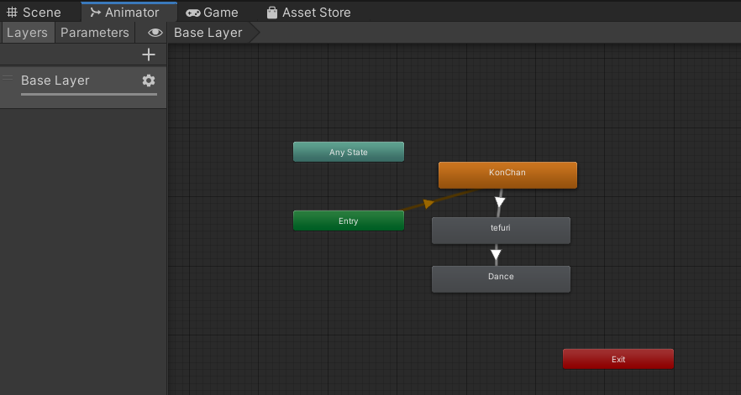Open the Game tab
Viewport: 741px width, 395px height.
coord(212,13)
